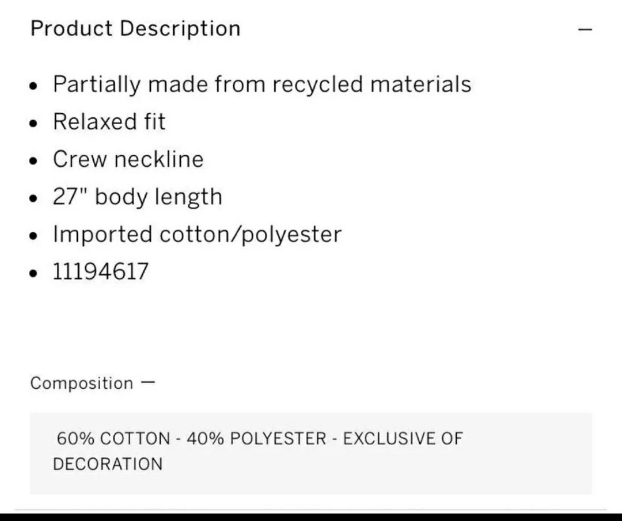
Task: Collapse Composition using its dash icon
Action: [148, 383]
